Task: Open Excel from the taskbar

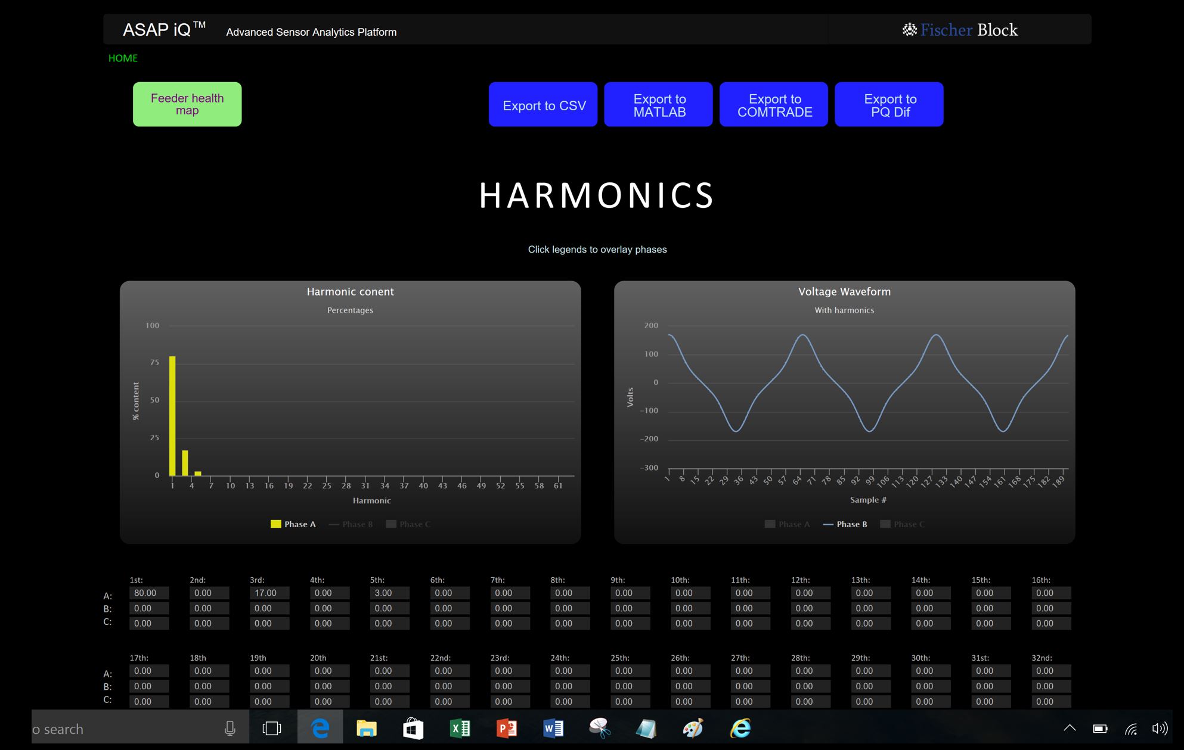Action: click(x=460, y=728)
